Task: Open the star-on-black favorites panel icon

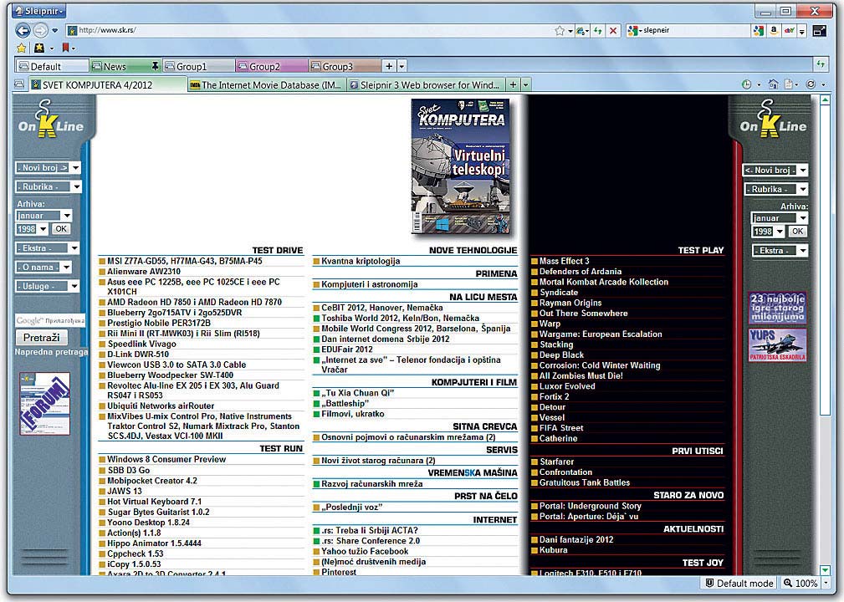Action: coord(39,48)
